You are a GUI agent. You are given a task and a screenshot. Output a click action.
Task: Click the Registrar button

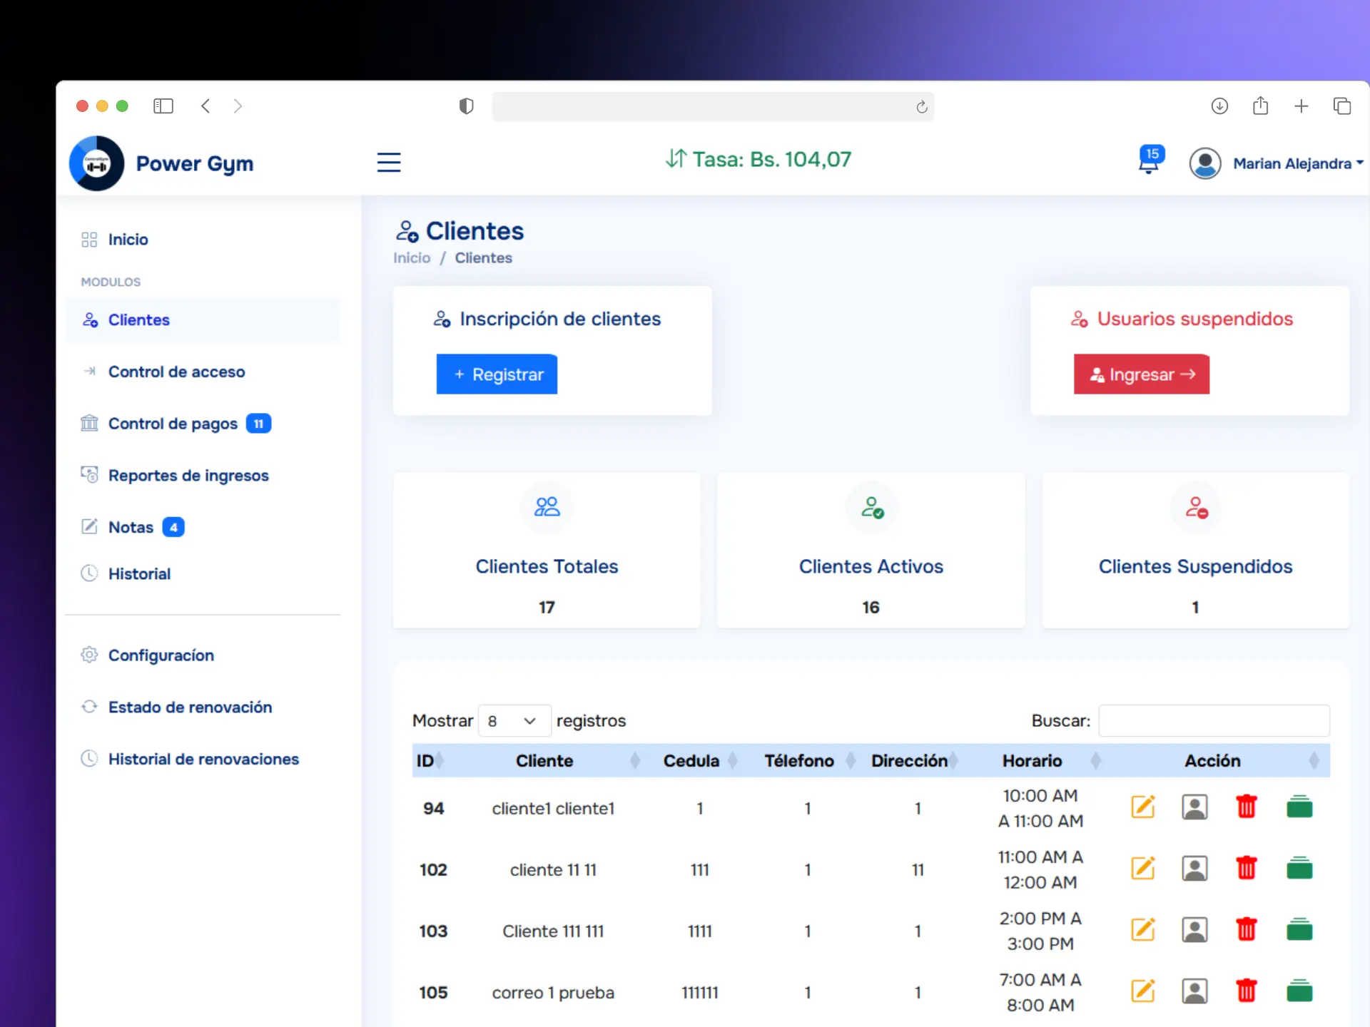pos(497,374)
